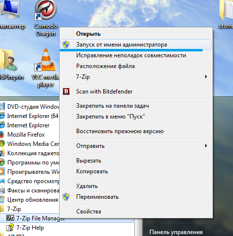The width and height of the screenshot is (233, 236).
Task: Choose Открыть in the context menu
Action: pos(136,34)
